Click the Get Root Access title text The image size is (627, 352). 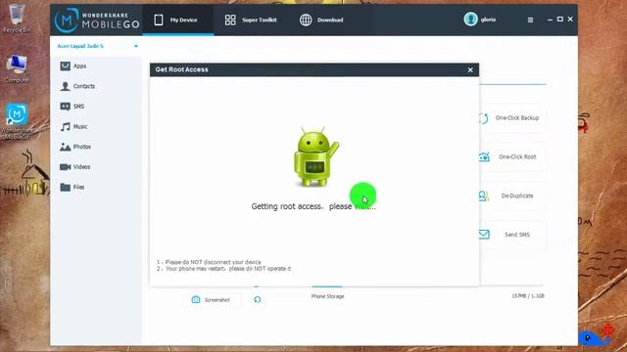point(181,69)
